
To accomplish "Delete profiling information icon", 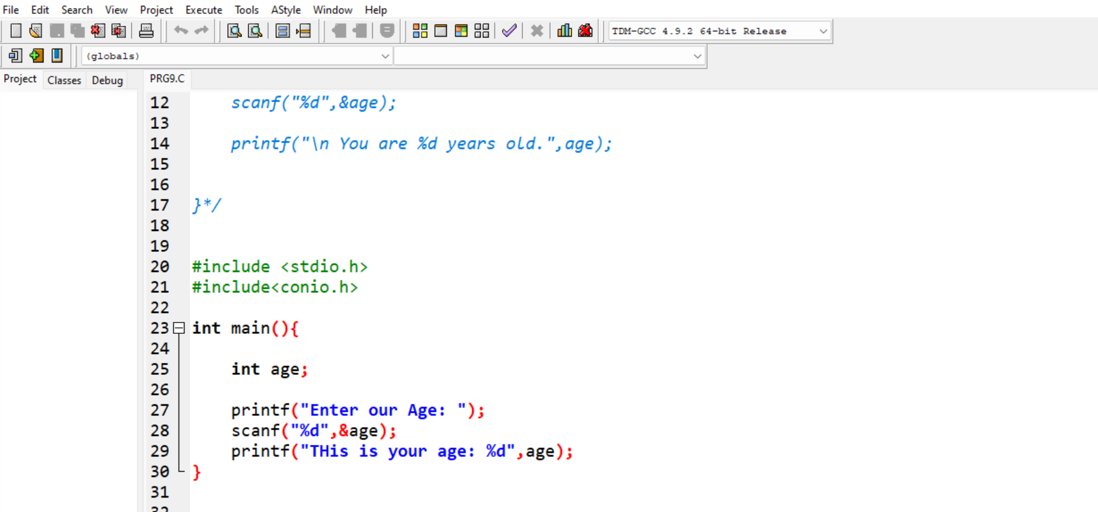I will [585, 31].
